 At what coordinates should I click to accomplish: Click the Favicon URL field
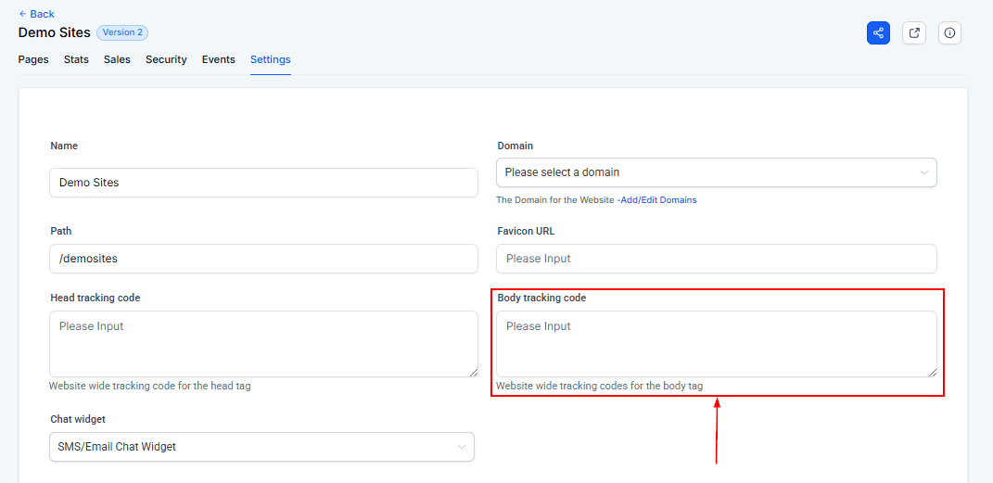pos(716,259)
